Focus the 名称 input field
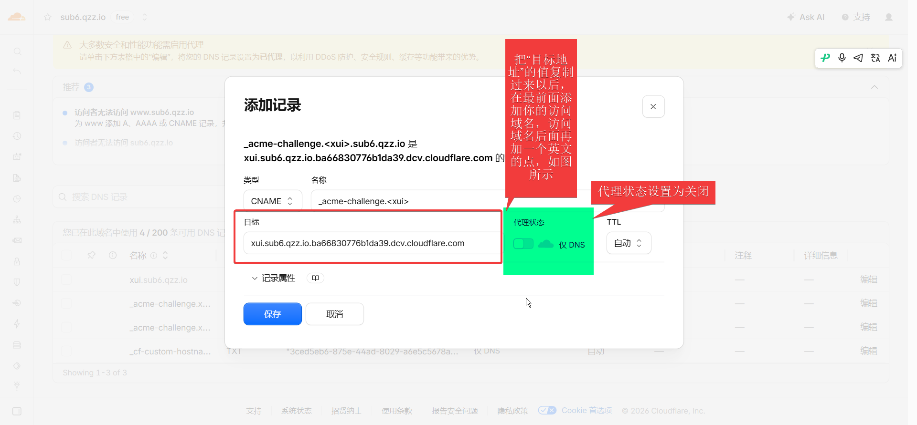 point(488,201)
